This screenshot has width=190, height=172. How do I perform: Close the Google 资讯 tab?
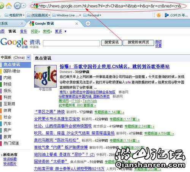tap(77, 24)
